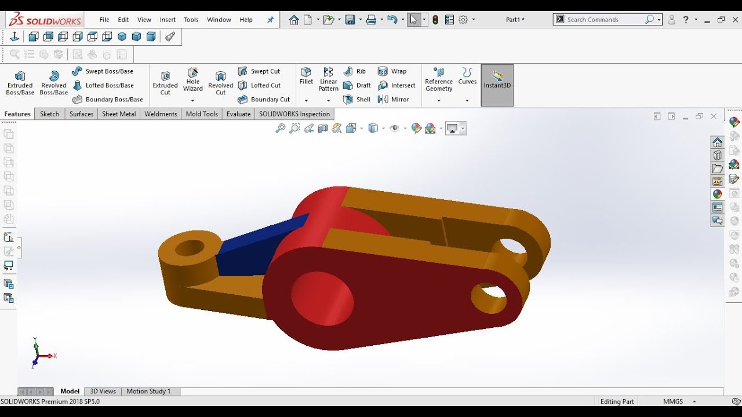Open the Intersect tool
Viewport: 742px width, 417px height.
coord(397,85)
